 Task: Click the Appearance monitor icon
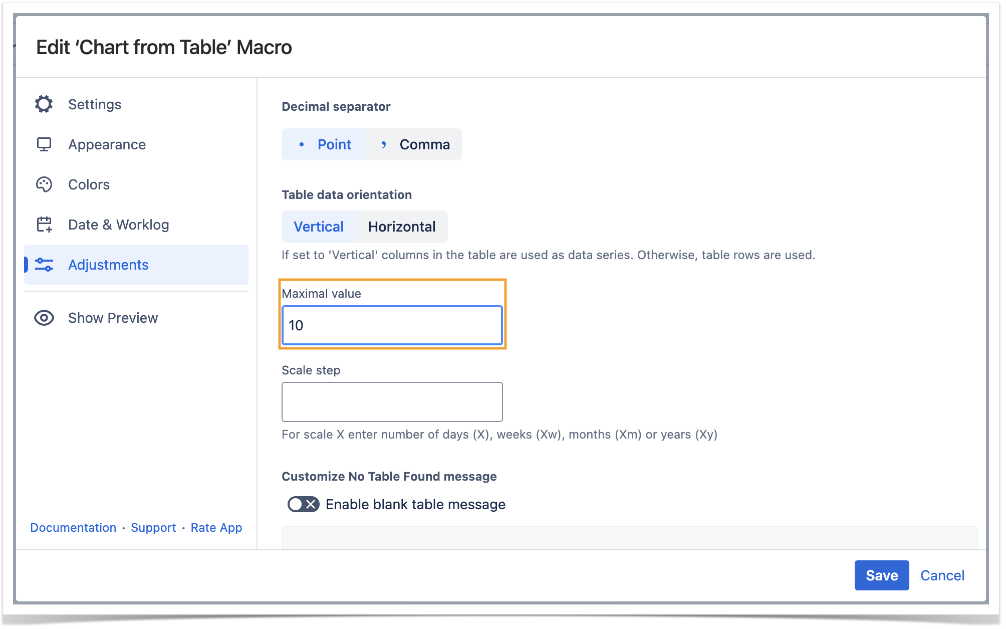point(44,144)
